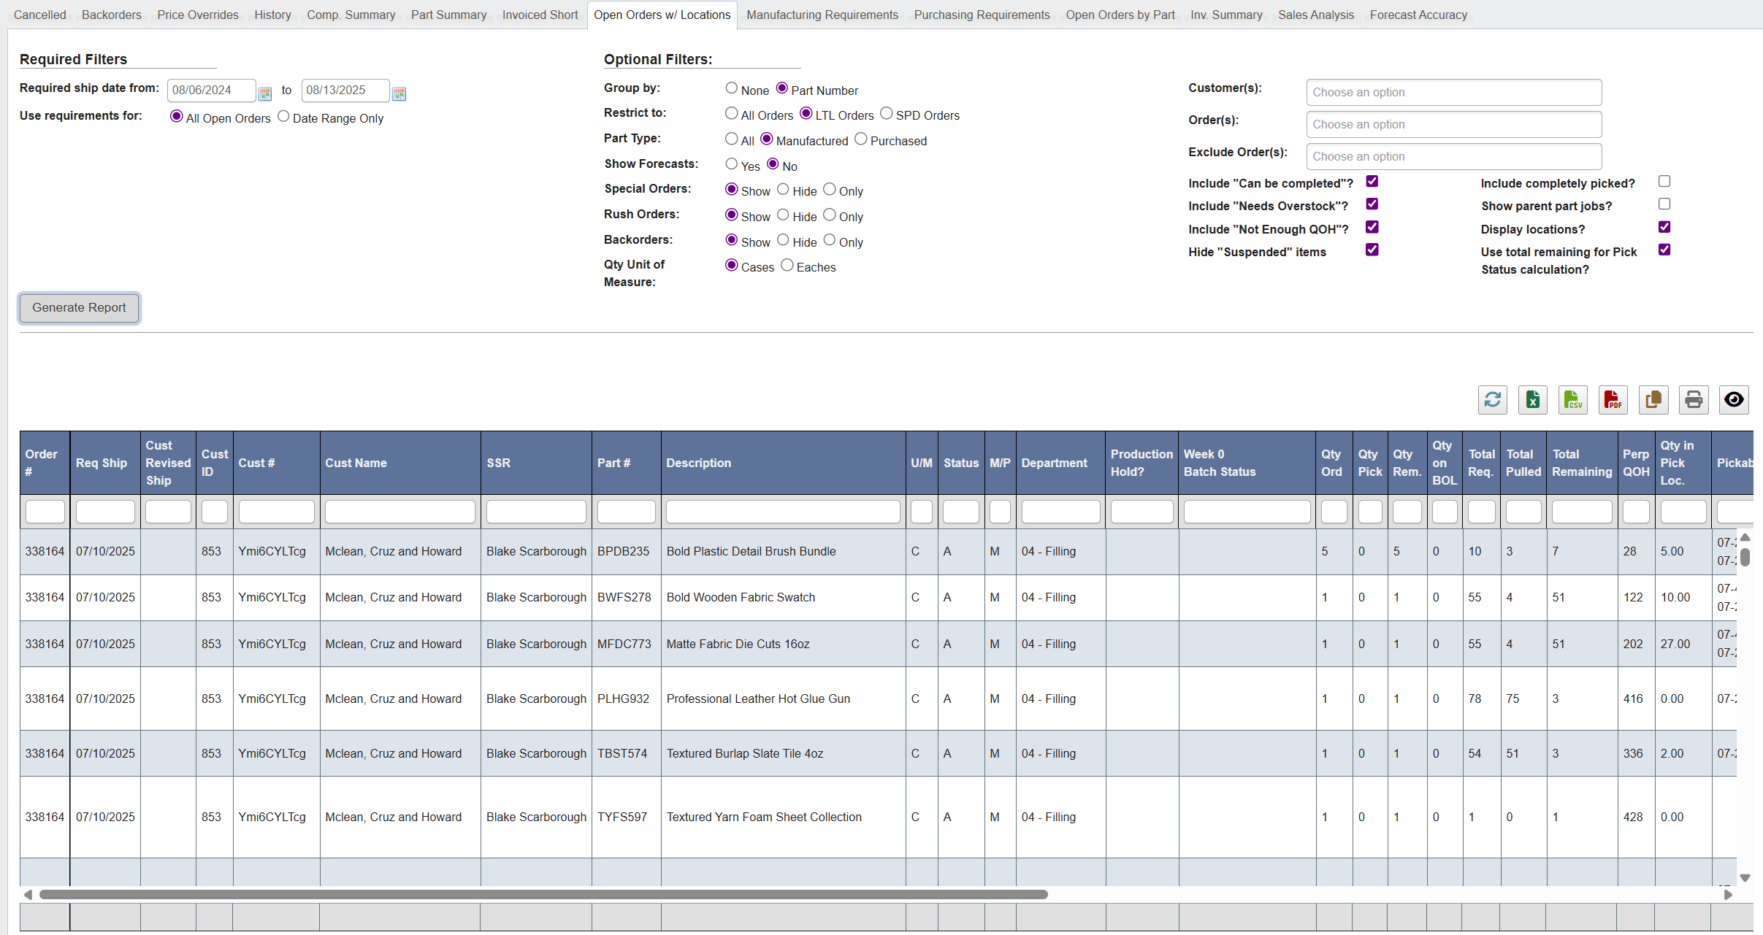Copy the report data to clipboard
This screenshot has width=1763, height=935.
[x=1653, y=400]
